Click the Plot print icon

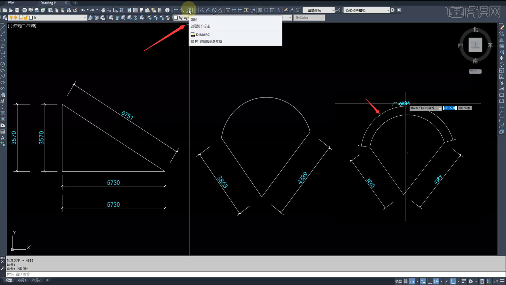tap(25, 10)
